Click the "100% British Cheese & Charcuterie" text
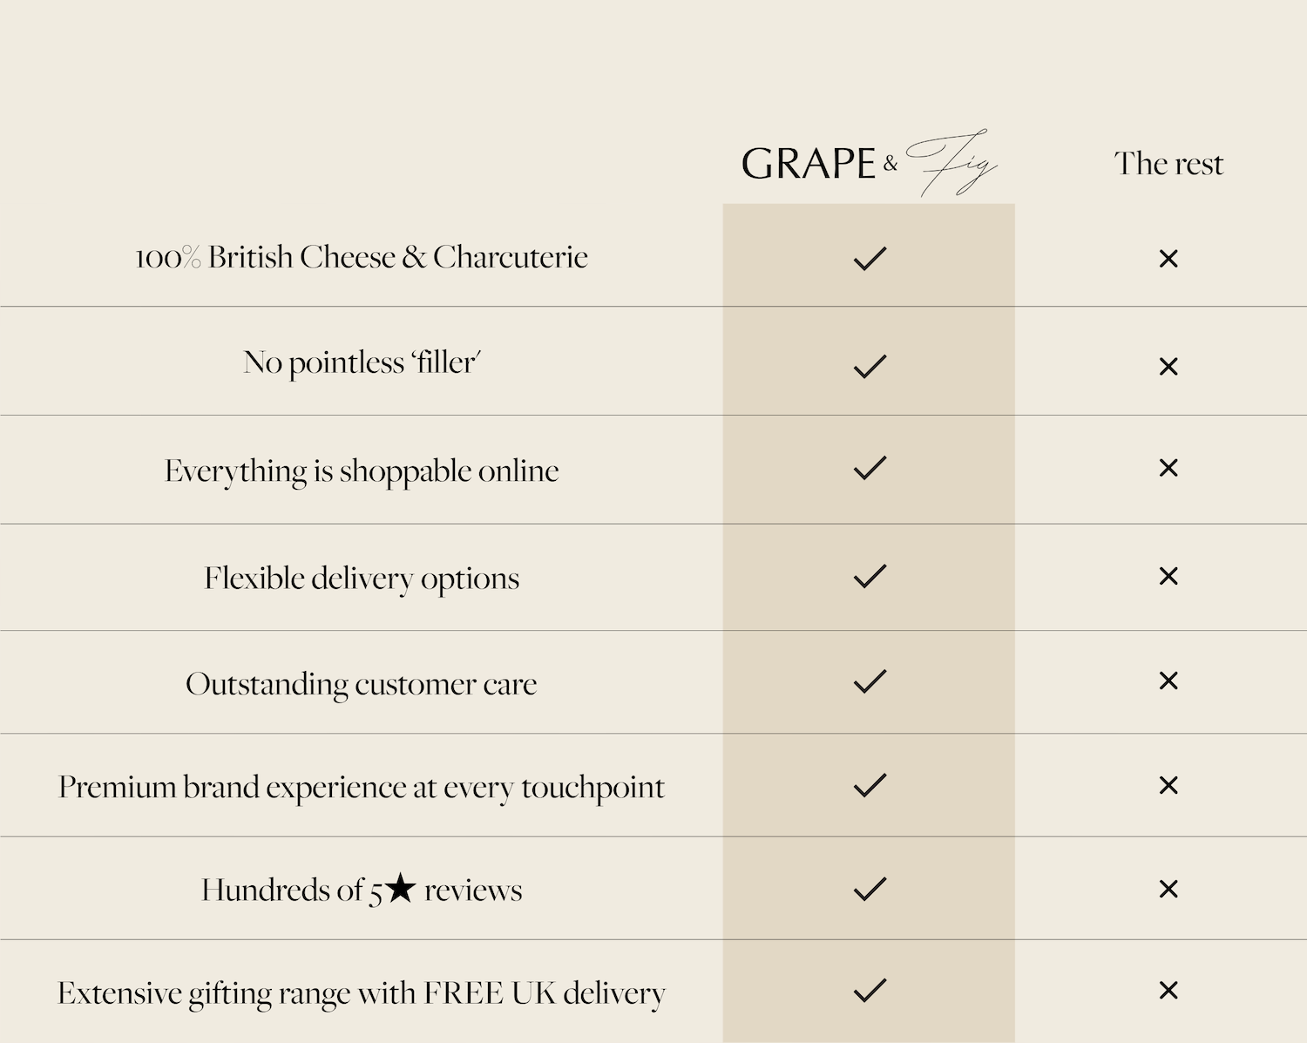1307x1043 pixels. pos(362,257)
